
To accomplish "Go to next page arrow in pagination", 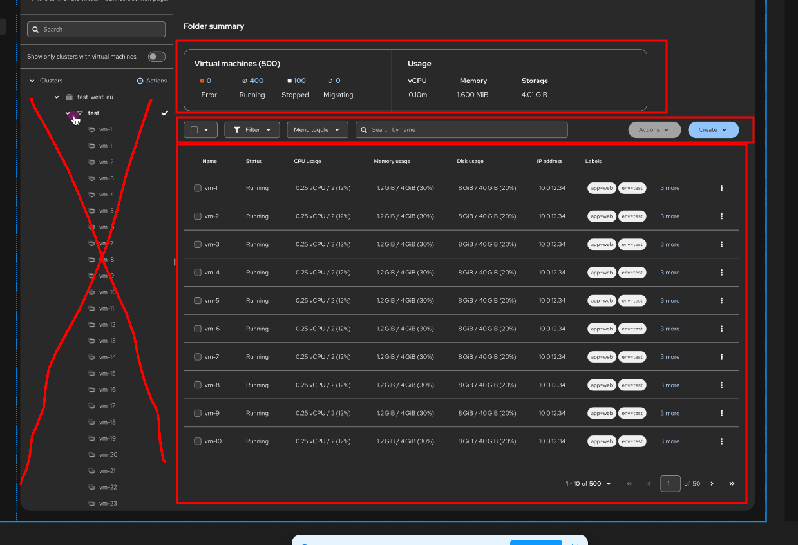I will coord(712,484).
